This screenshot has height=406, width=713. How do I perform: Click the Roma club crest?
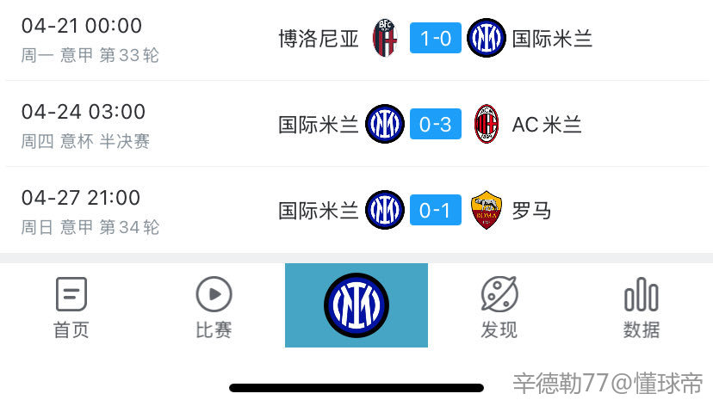click(x=486, y=210)
